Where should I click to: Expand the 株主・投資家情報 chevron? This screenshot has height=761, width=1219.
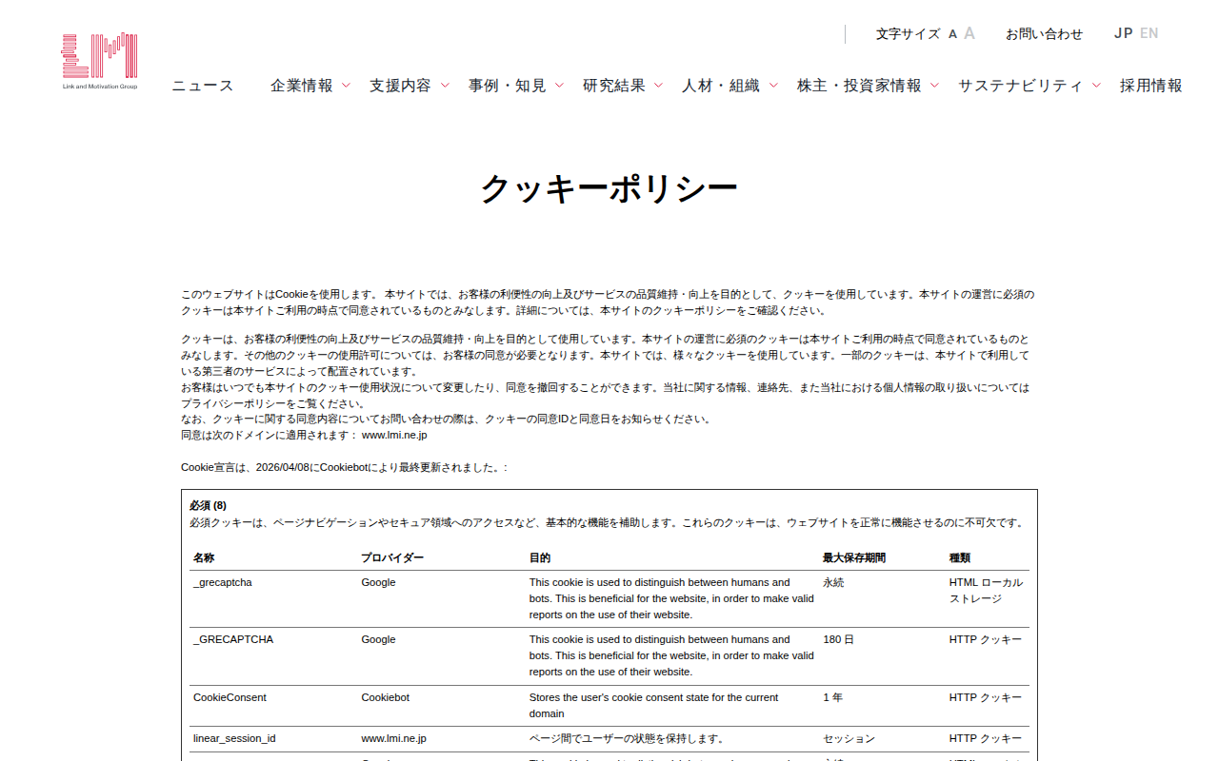point(934,86)
